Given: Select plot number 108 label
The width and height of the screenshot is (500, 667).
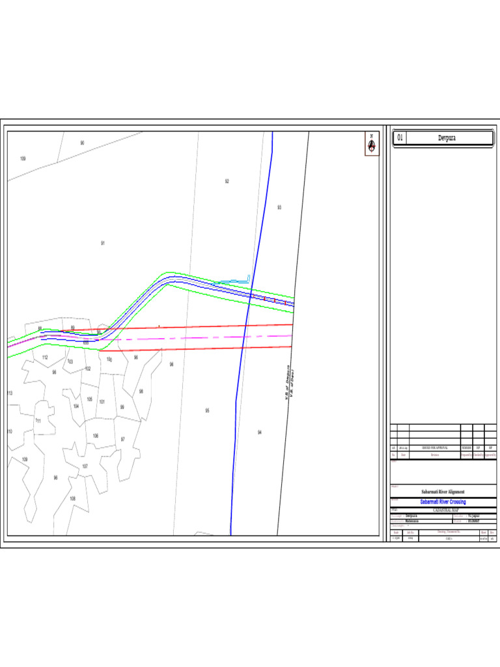Looking at the screenshot, I should click(x=72, y=498).
